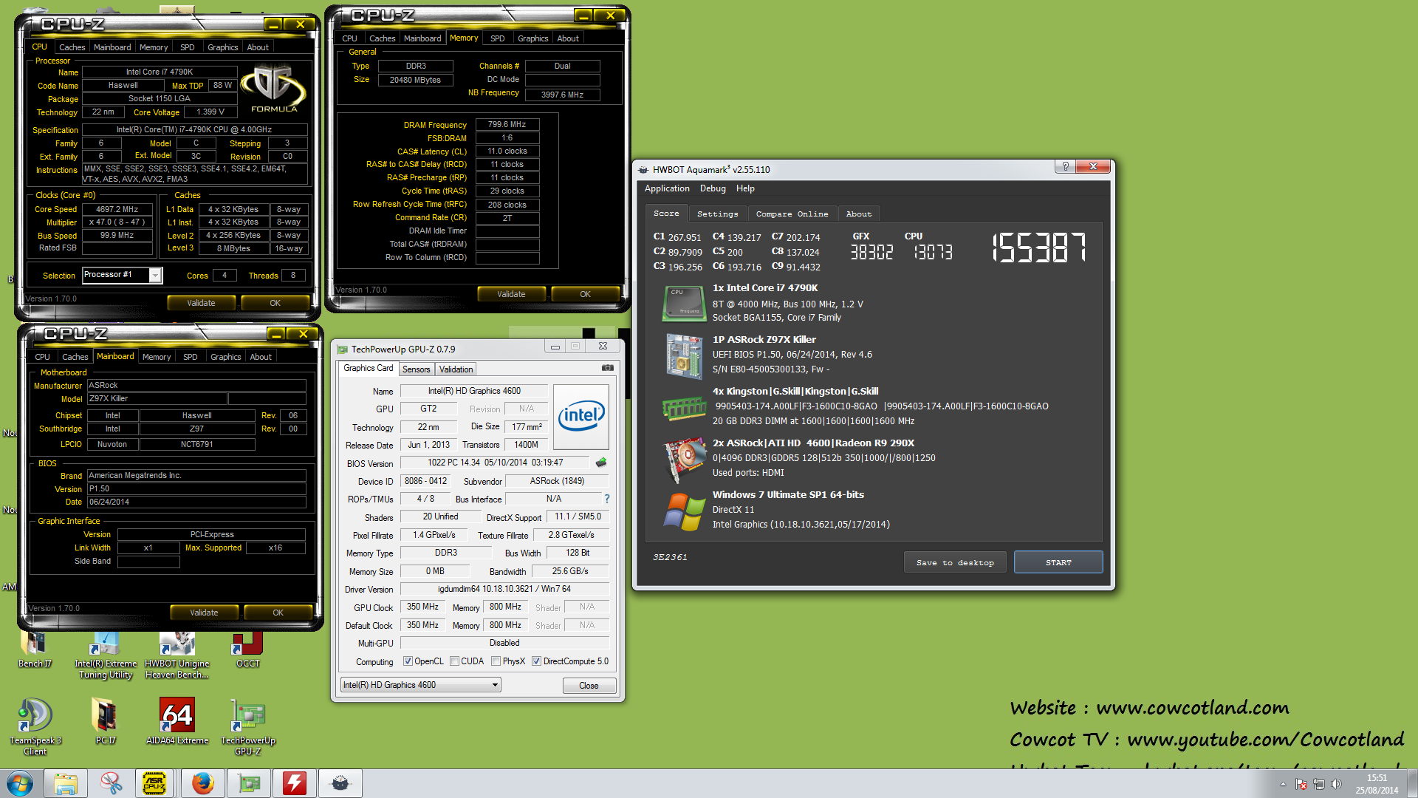
Task: Open About tab in CPU-Z CPU window
Action: click(x=258, y=47)
